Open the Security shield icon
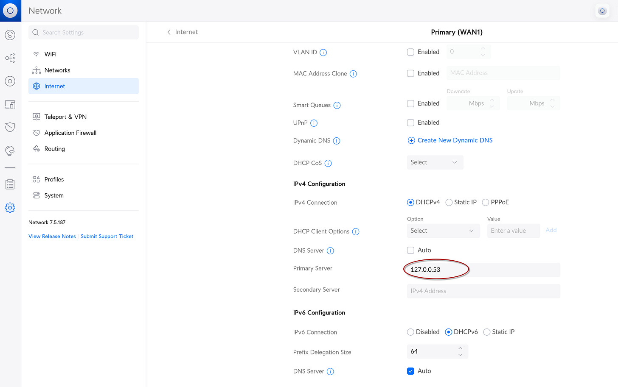 (10, 127)
